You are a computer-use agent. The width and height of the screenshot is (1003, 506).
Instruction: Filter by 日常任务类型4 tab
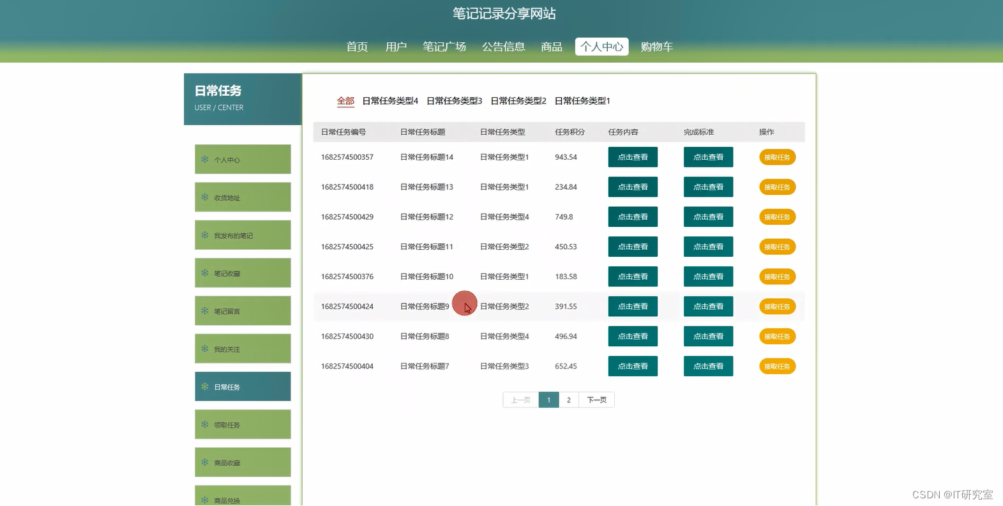click(390, 101)
